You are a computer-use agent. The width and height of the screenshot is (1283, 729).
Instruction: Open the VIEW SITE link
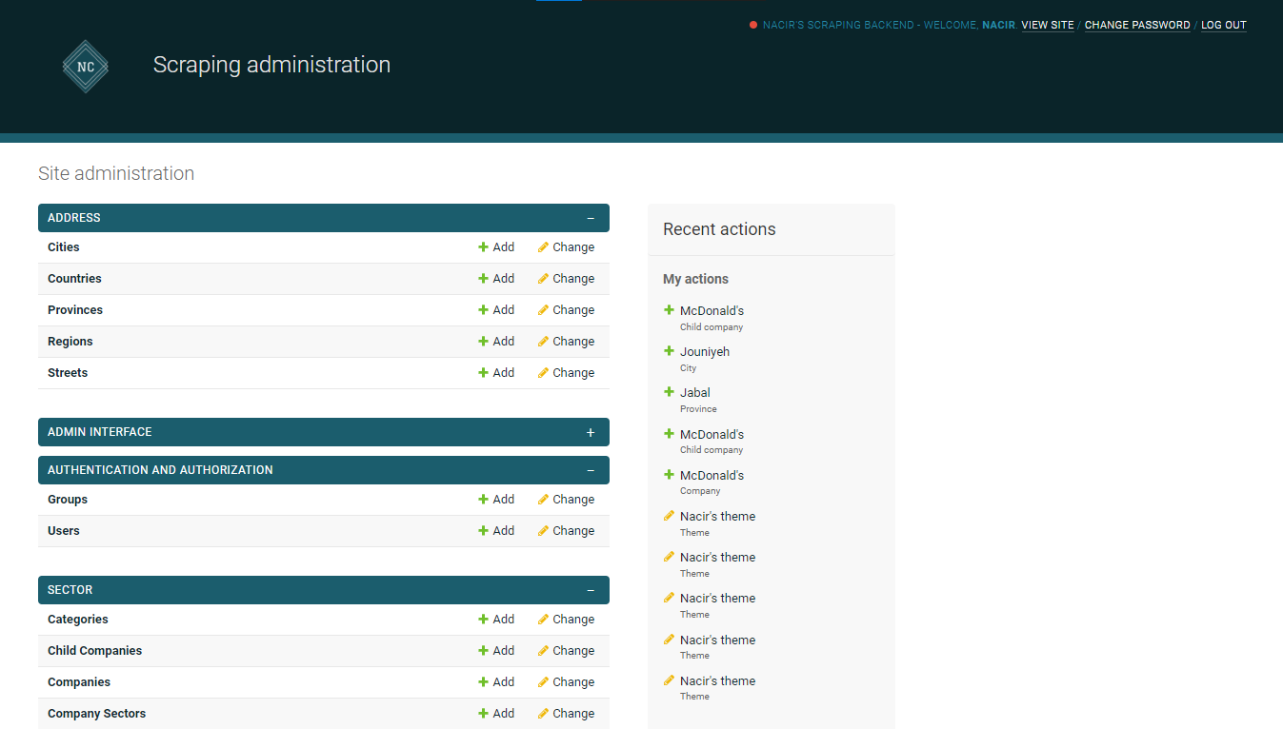click(x=1047, y=25)
